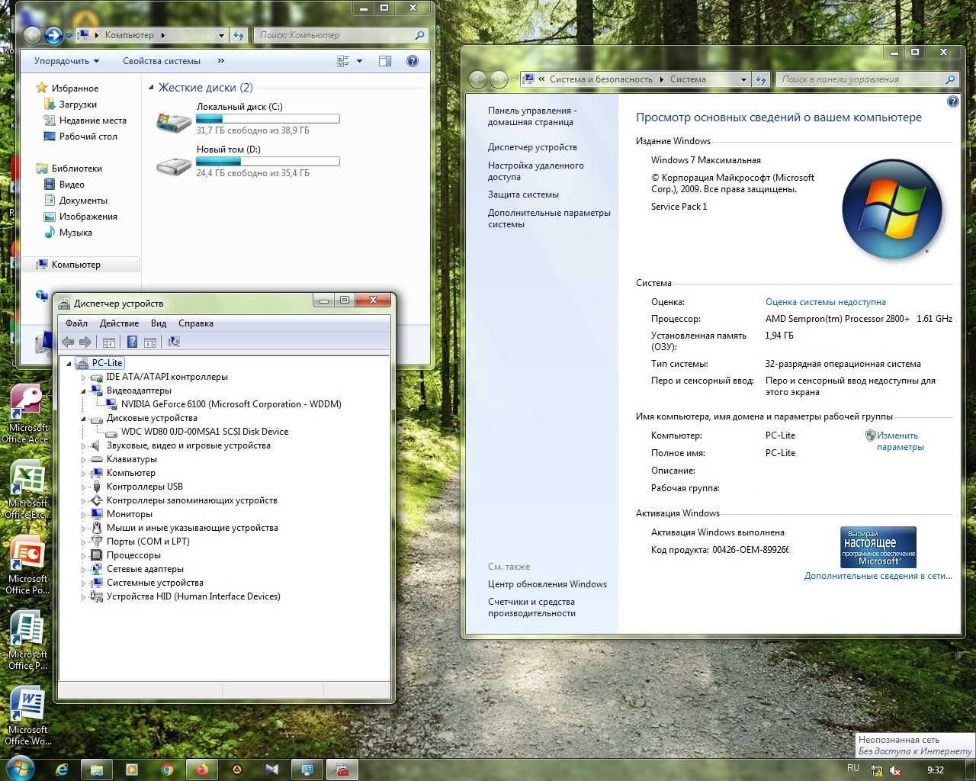This screenshot has height=781, width=976.
Task: Click Дополнительные сведения в сети link
Action: (x=878, y=576)
